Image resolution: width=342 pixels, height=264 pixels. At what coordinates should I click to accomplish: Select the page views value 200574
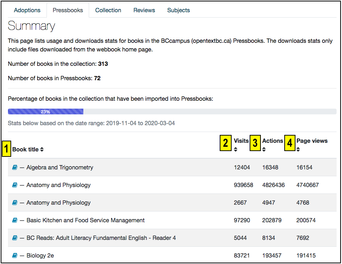pyautogui.click(x=306, y=220)
